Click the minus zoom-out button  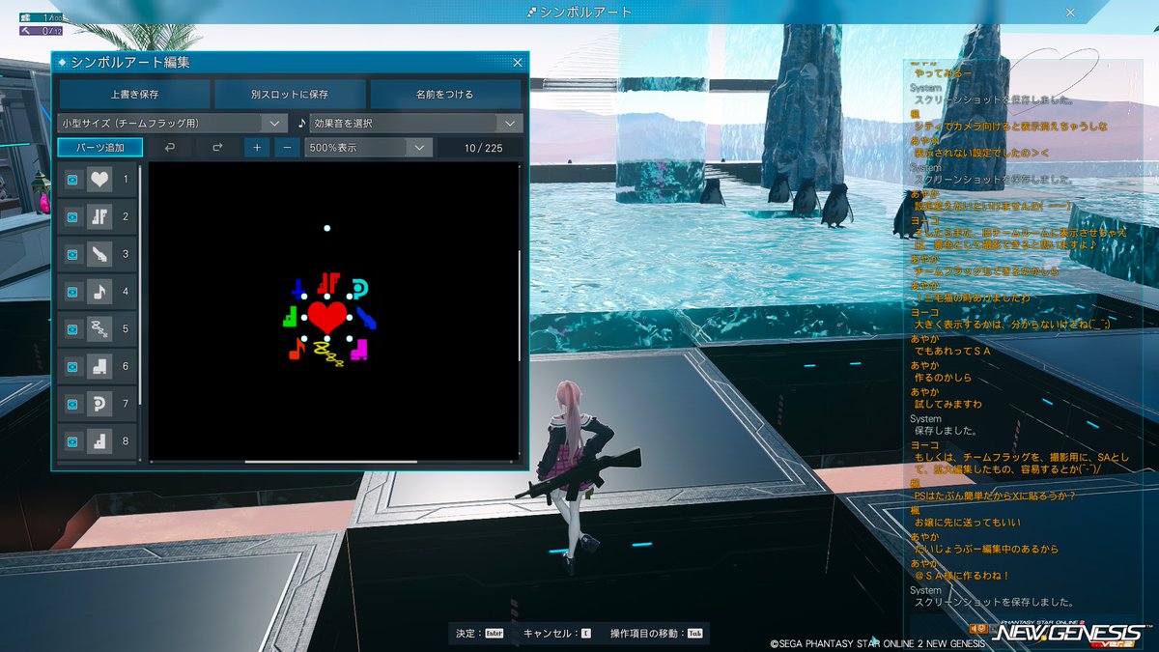click(x=287, y=148)
